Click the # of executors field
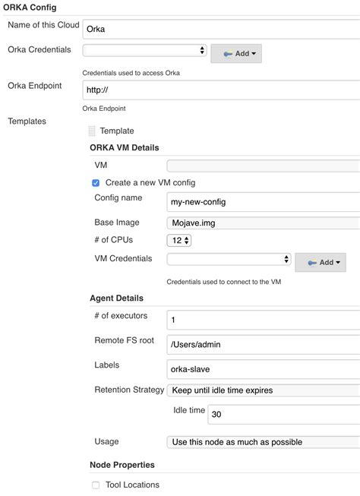360x496 pixels. 264,320
